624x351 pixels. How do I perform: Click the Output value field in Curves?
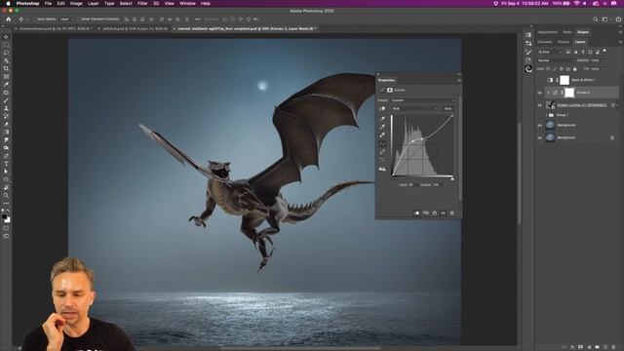(x=436, y=185)
